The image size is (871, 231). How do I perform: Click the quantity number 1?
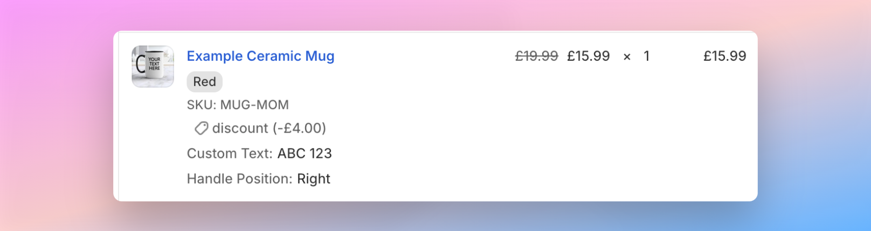[646, 56]
